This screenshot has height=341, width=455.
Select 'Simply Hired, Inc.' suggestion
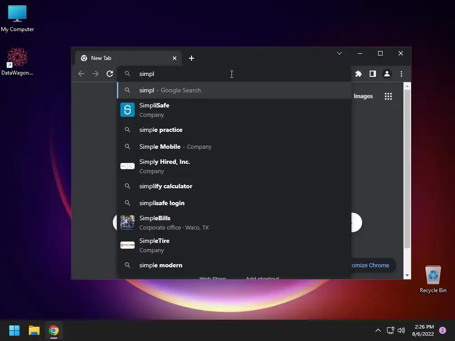point(234,166)
